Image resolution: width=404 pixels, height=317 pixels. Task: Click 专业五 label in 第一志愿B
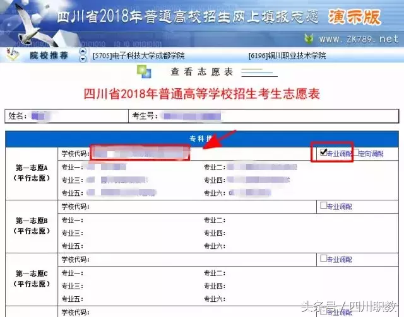click(x=72, y=246)
